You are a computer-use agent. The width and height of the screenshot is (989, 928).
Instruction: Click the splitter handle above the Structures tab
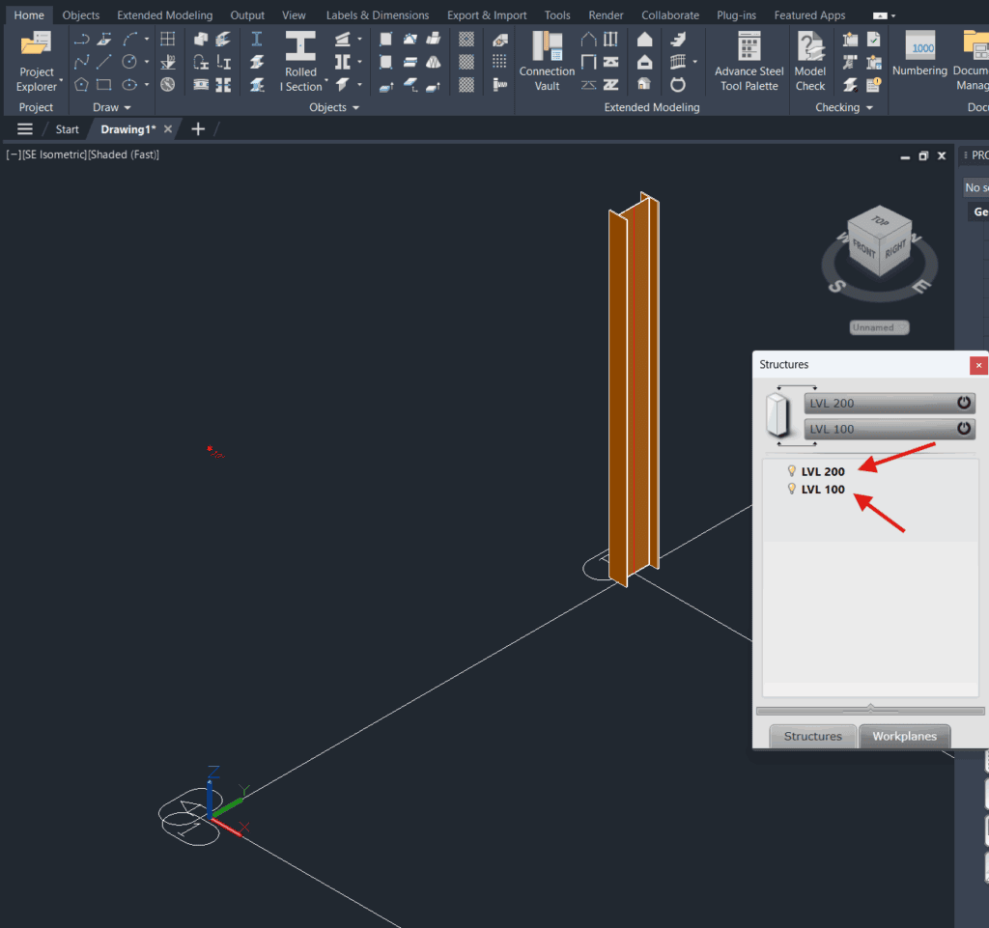click(x=870, y=710)
